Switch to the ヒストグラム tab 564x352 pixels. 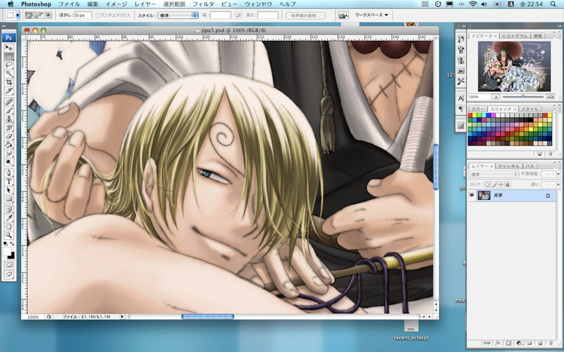click(x=515, y=36)
